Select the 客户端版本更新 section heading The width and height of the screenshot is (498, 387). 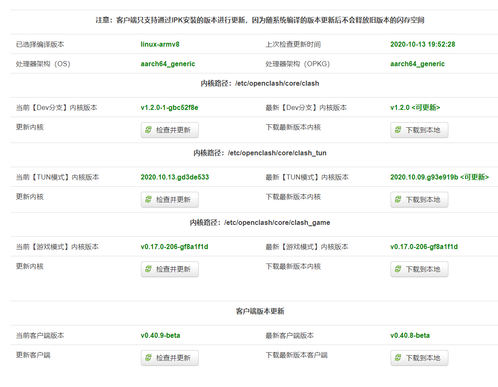(x=260, y=311)
